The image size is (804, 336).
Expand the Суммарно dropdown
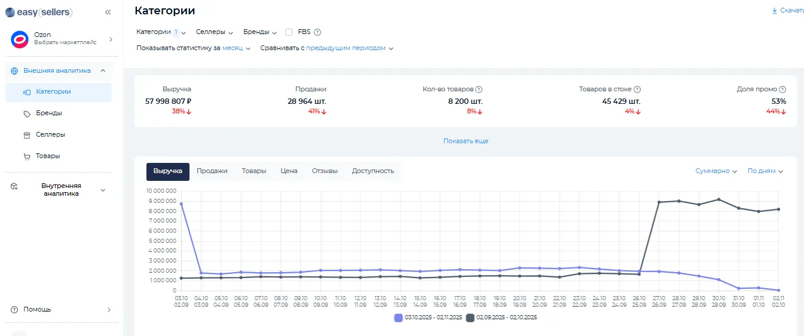pyautogui.click(x=716, y=171)
